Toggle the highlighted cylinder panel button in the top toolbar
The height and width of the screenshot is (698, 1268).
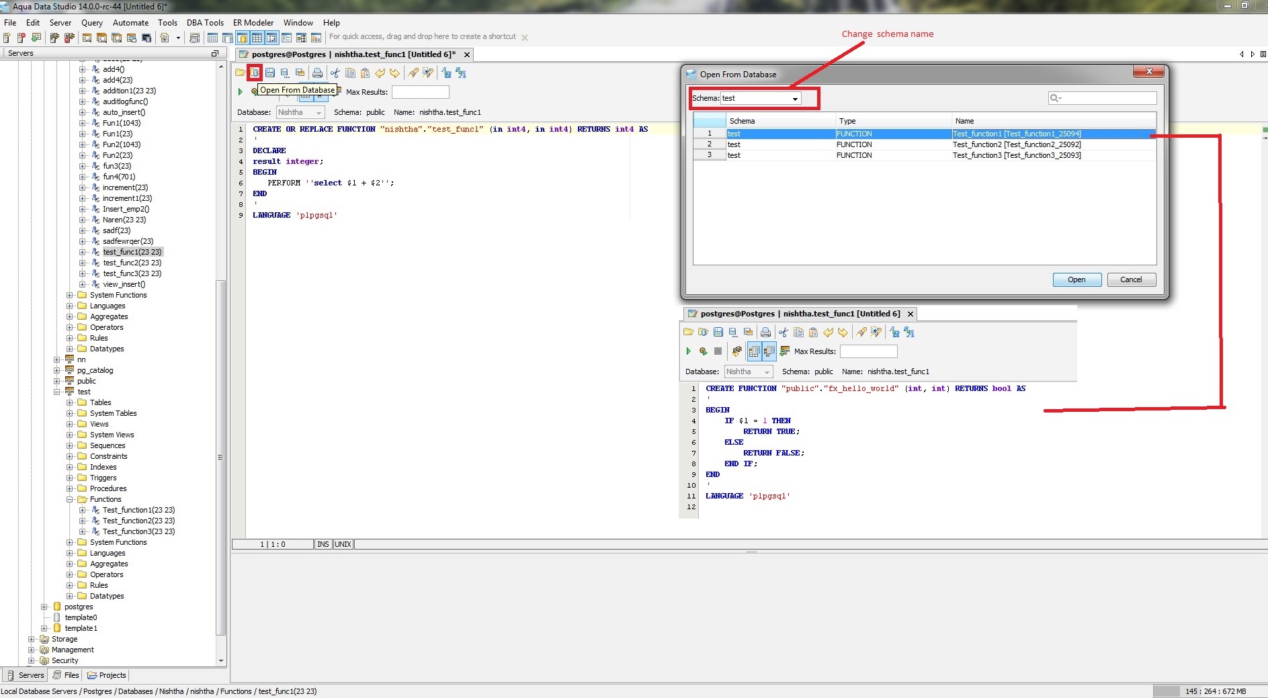242,38
